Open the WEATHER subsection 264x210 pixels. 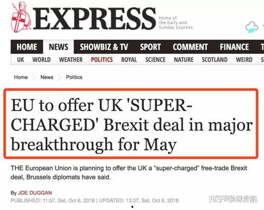[x=71, y=60]
